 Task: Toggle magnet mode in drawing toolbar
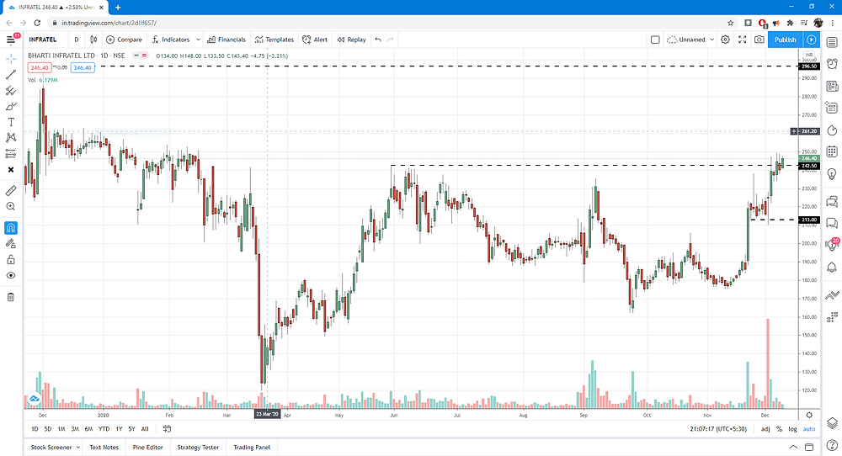point(11,228)
